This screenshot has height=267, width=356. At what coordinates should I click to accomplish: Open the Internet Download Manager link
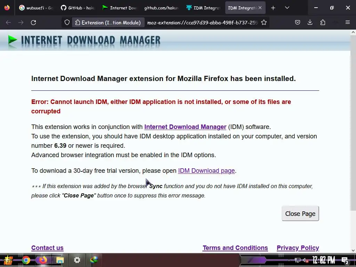tap(185, 127)
